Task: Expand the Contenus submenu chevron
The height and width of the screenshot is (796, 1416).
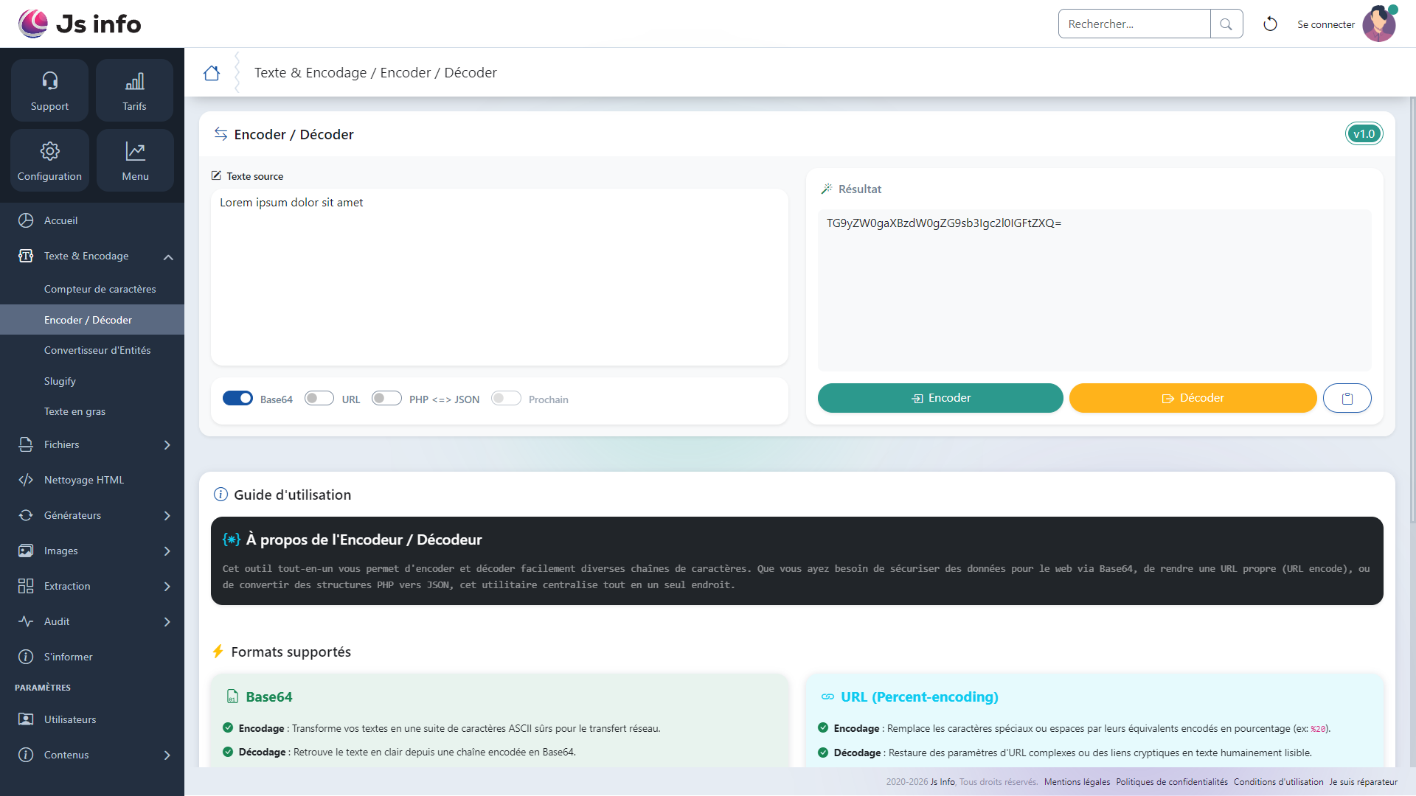Action: coord(167,755)
